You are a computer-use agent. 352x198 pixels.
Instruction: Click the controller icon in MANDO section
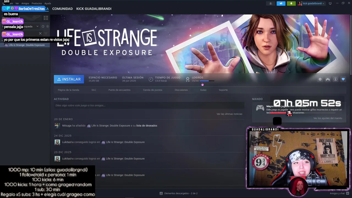260,108
